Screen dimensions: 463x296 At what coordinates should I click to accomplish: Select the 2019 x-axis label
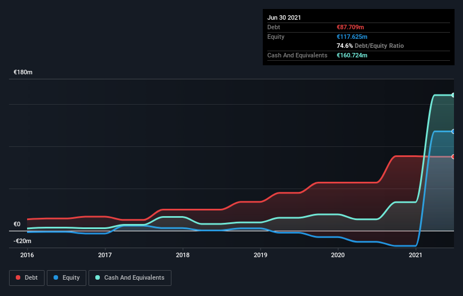click(261, 255)
